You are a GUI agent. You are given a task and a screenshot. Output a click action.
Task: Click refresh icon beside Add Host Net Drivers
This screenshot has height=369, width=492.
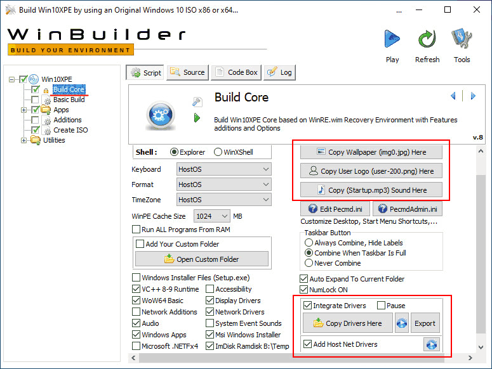coord(432,344)
